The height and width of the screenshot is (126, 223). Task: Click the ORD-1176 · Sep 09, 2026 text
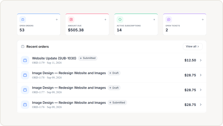(x=47, y=107)
